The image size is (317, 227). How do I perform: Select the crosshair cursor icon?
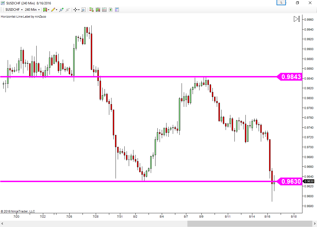(x=75, y=10)
